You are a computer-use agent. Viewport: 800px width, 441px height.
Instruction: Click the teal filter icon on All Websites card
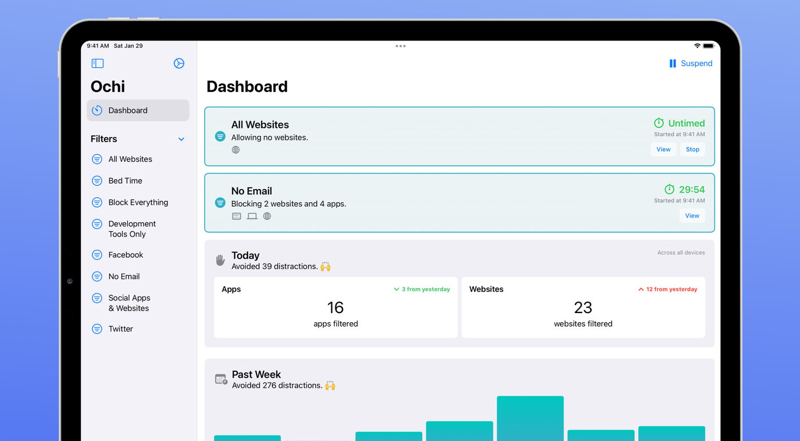coord(220,137)
